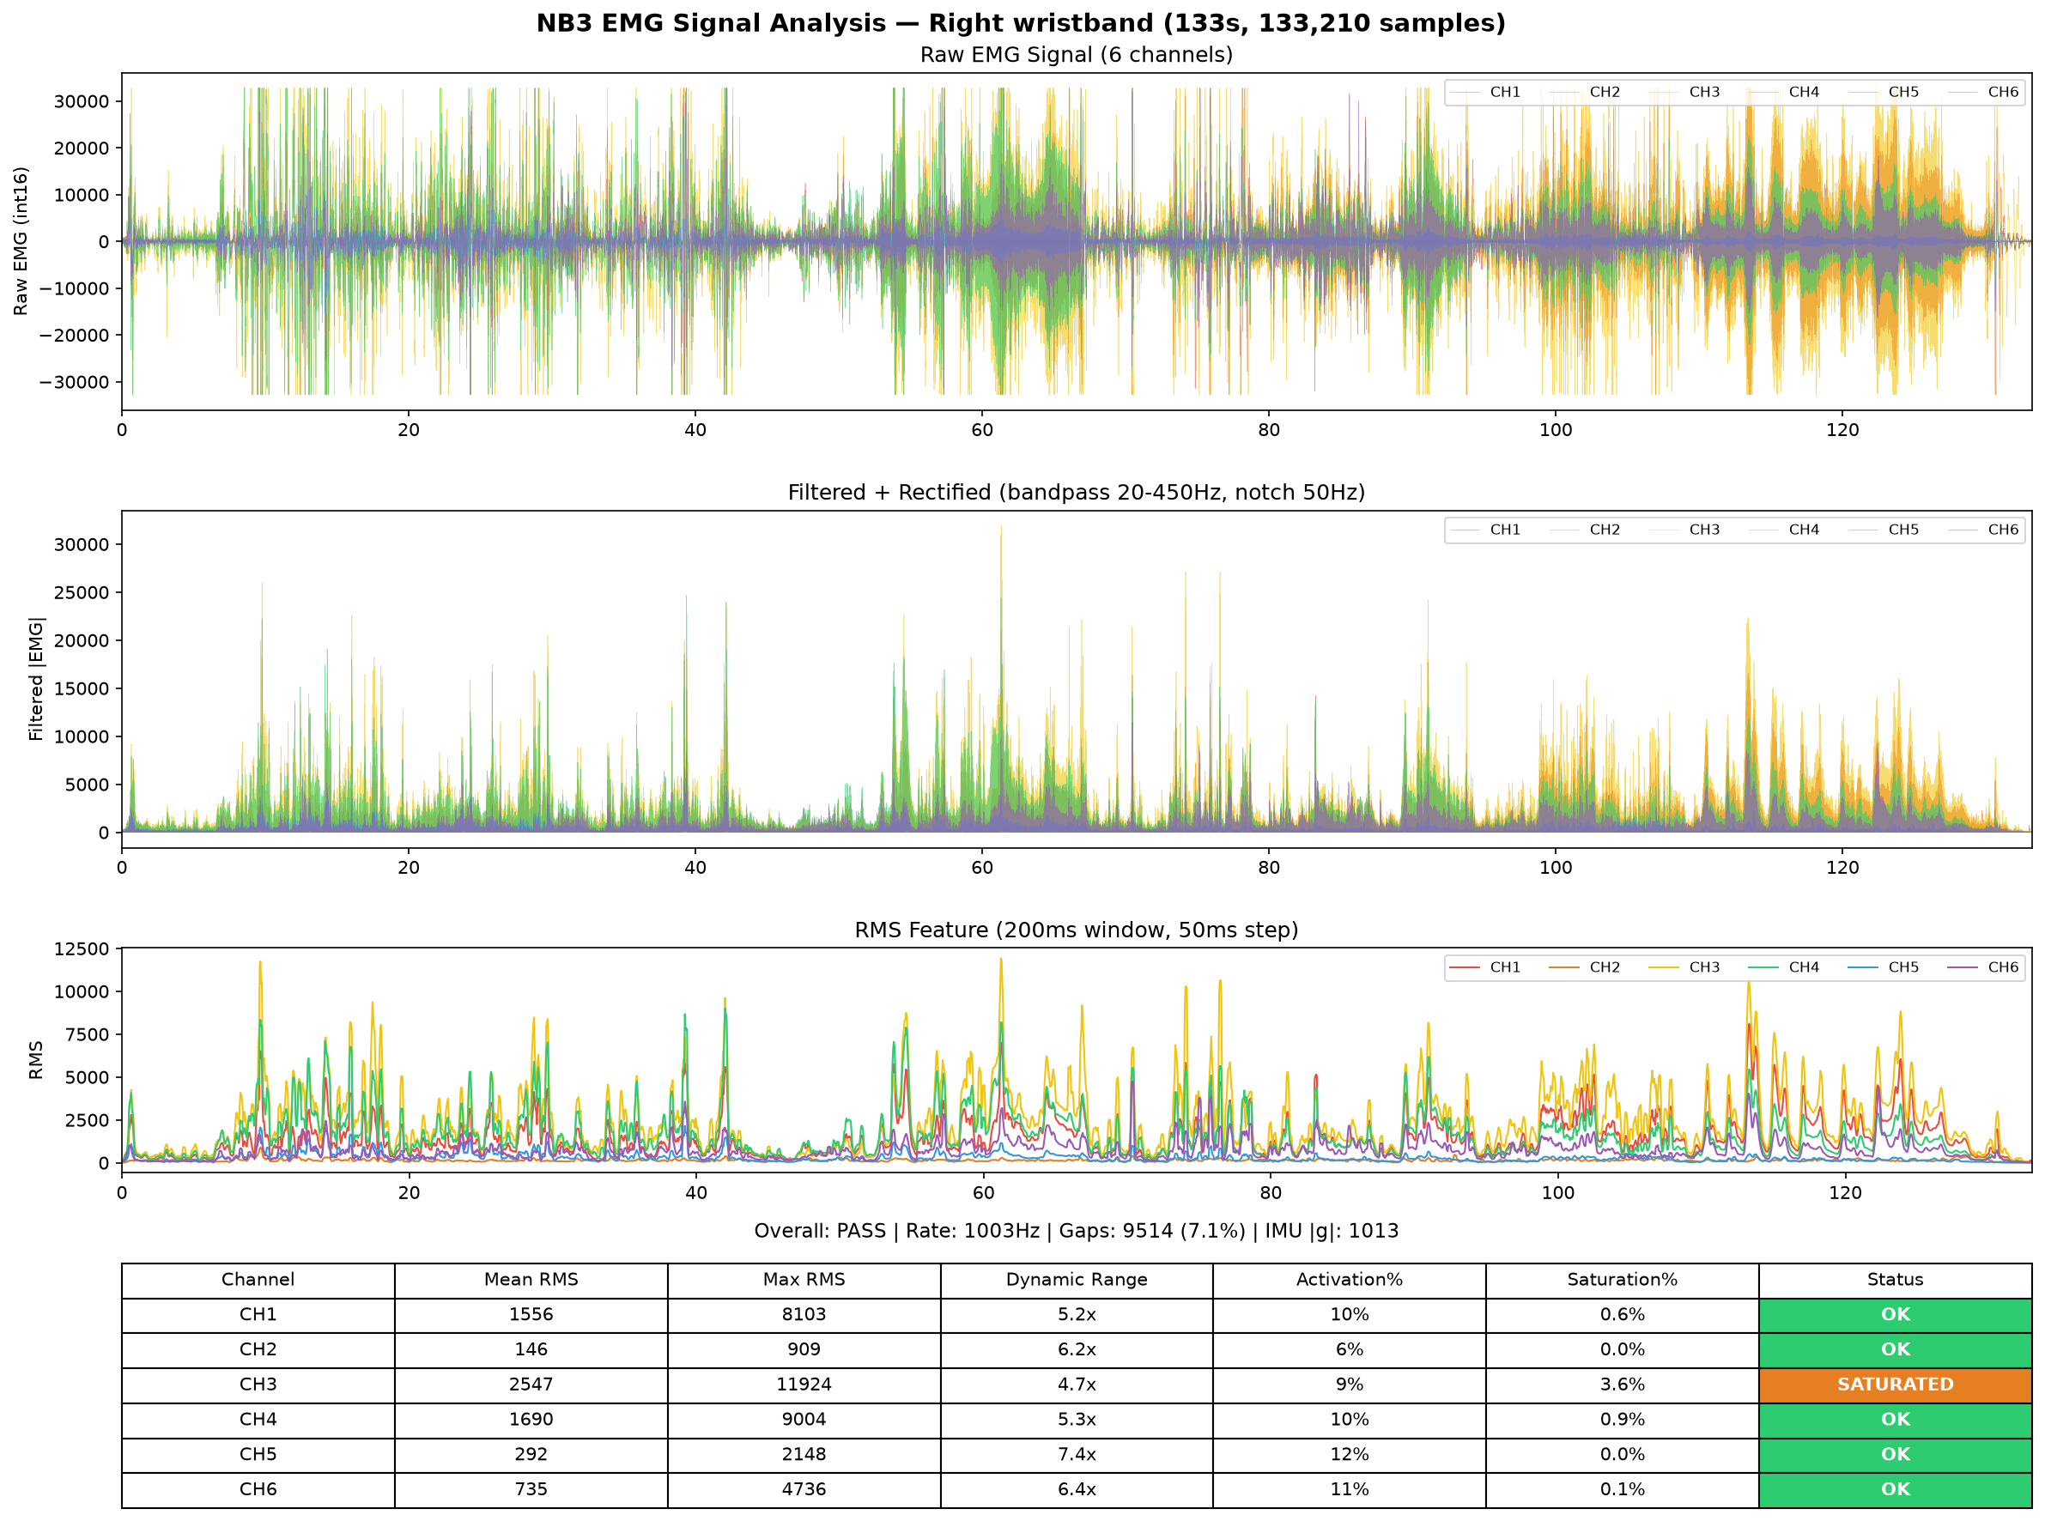Select CH5 in the RMS Feature legend

click(x=1882, y=967)
